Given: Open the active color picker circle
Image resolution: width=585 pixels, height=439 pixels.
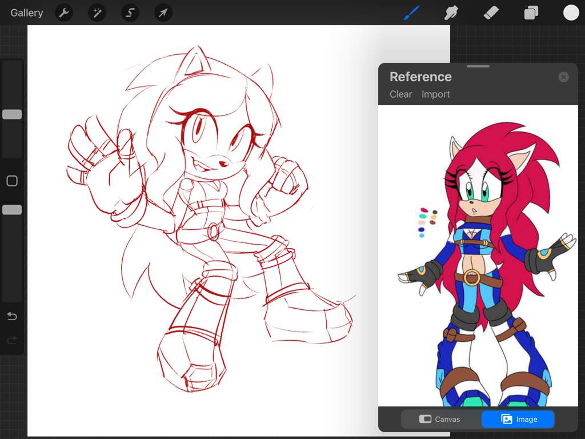Looking at the screenshot, I should pyautogui.click(x=571, y=13).
